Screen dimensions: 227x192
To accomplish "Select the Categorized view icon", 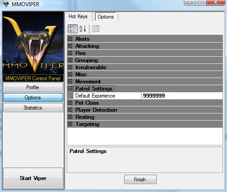I will (x=73, y=29).
